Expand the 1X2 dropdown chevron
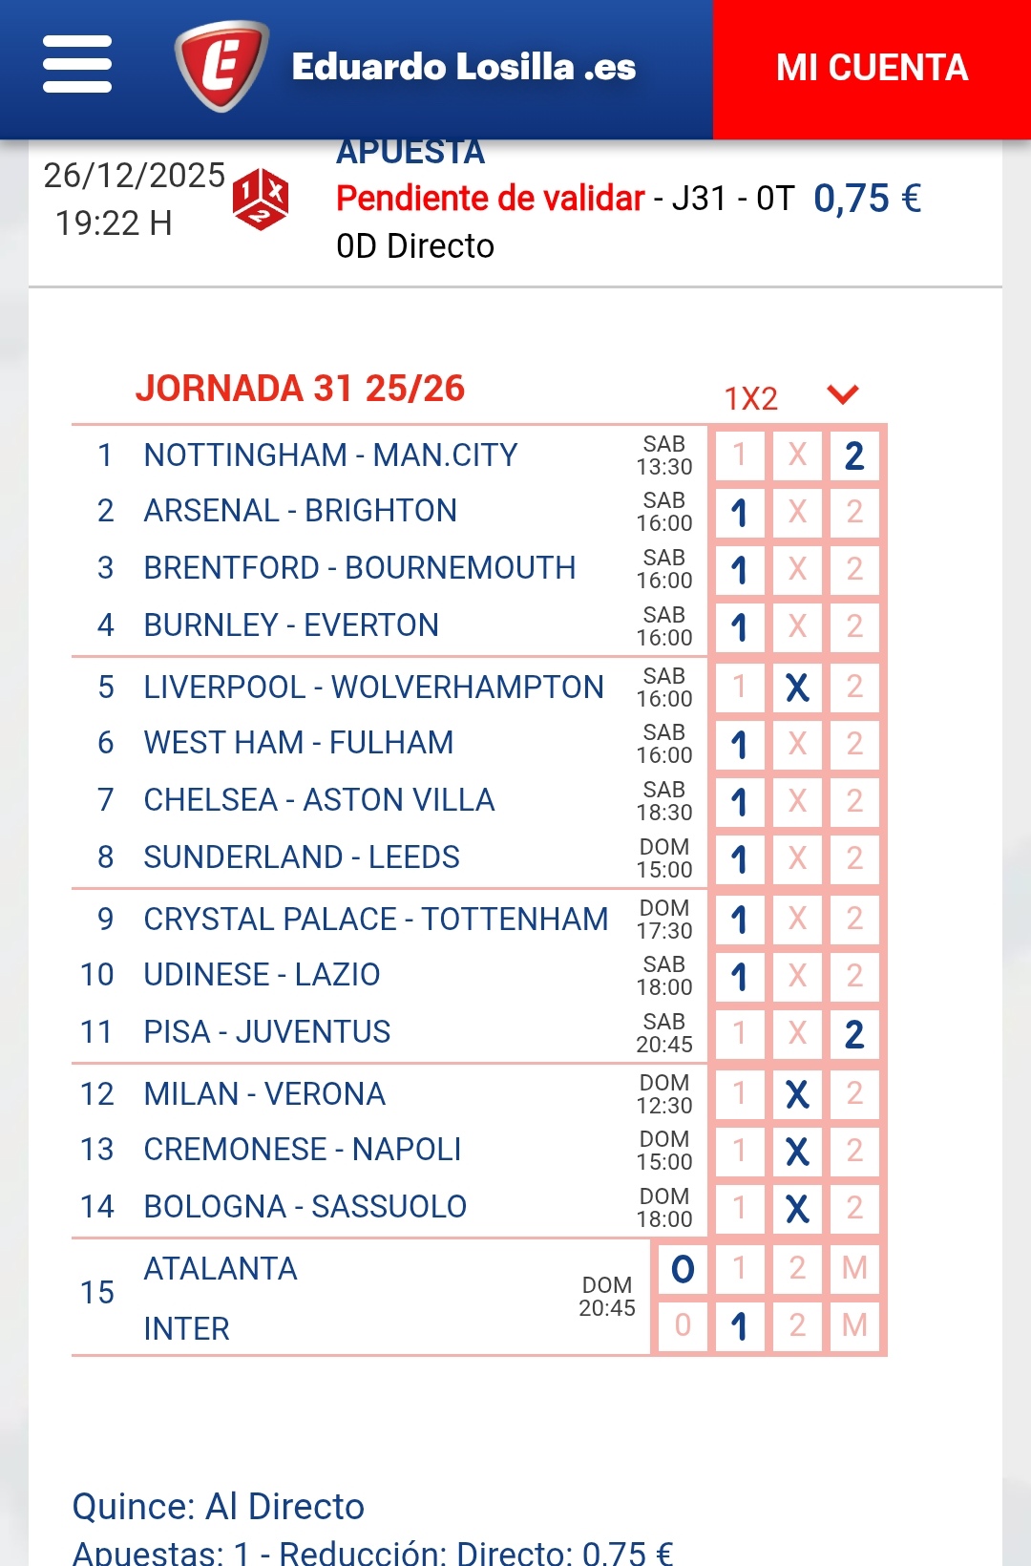This screenshot has height=1566, width=1031. tap(843, 394)
